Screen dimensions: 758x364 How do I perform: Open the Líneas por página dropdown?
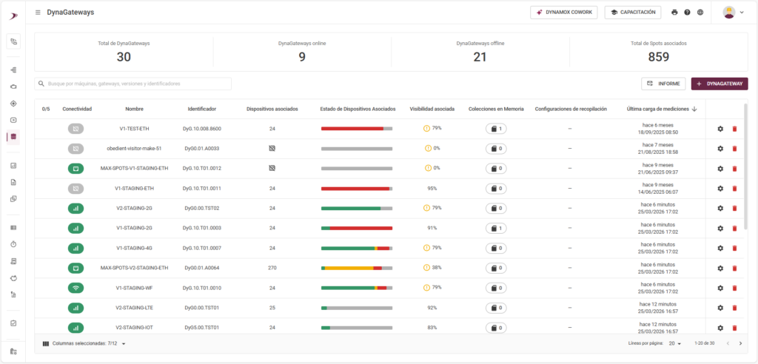click(675, 343)
